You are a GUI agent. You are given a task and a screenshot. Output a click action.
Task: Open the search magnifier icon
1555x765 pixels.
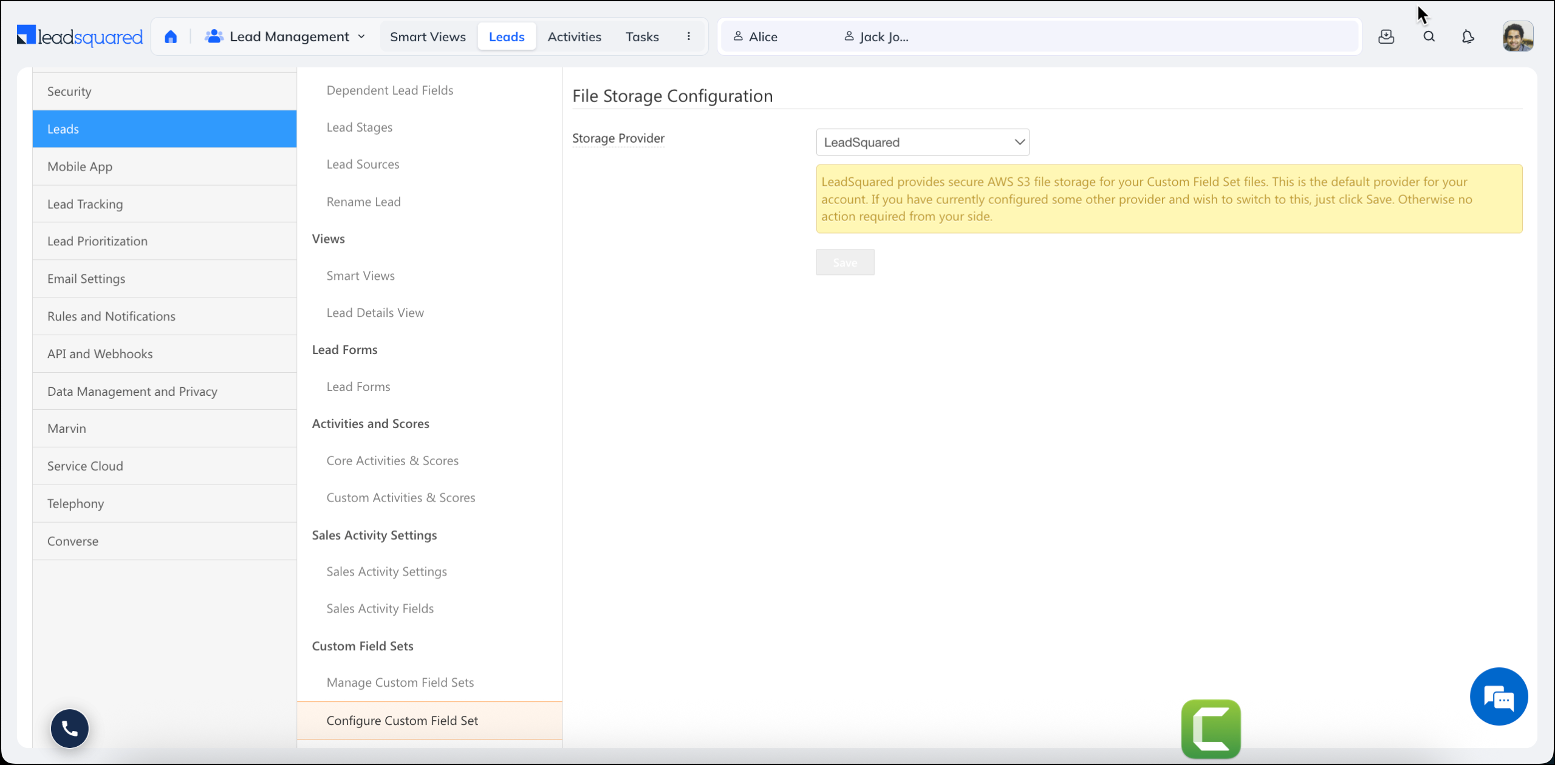click(1429, 36)
